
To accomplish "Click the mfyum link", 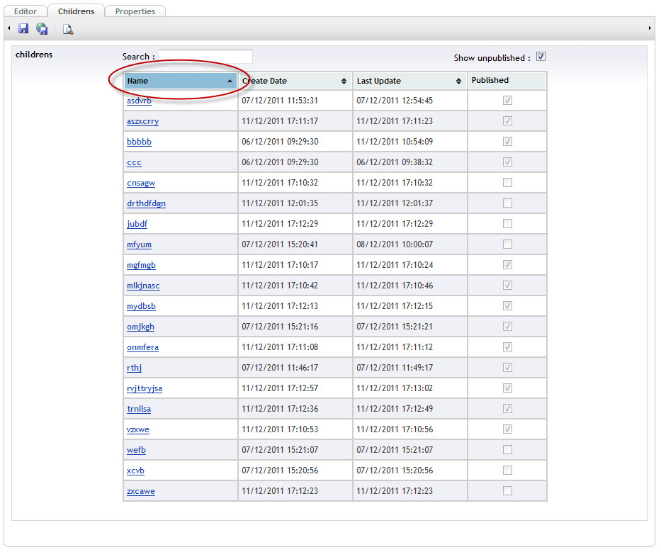I will tap(139, 244).
